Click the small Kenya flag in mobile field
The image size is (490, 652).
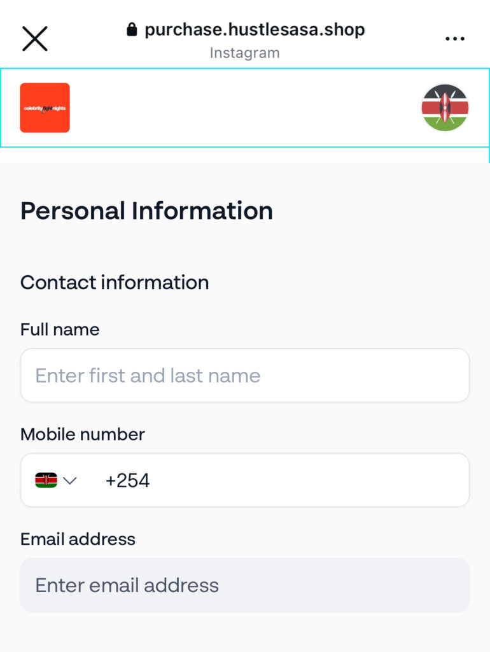[x=46, y=480]
